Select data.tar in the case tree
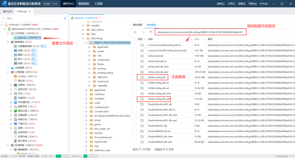Screen dimensions: 295x158 28,38
